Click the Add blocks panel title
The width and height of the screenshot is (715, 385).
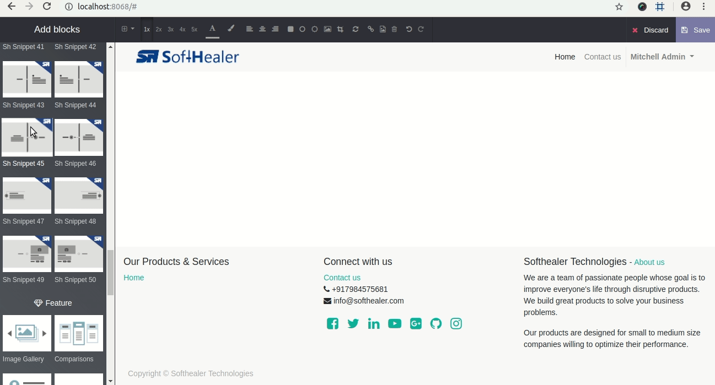57,30
